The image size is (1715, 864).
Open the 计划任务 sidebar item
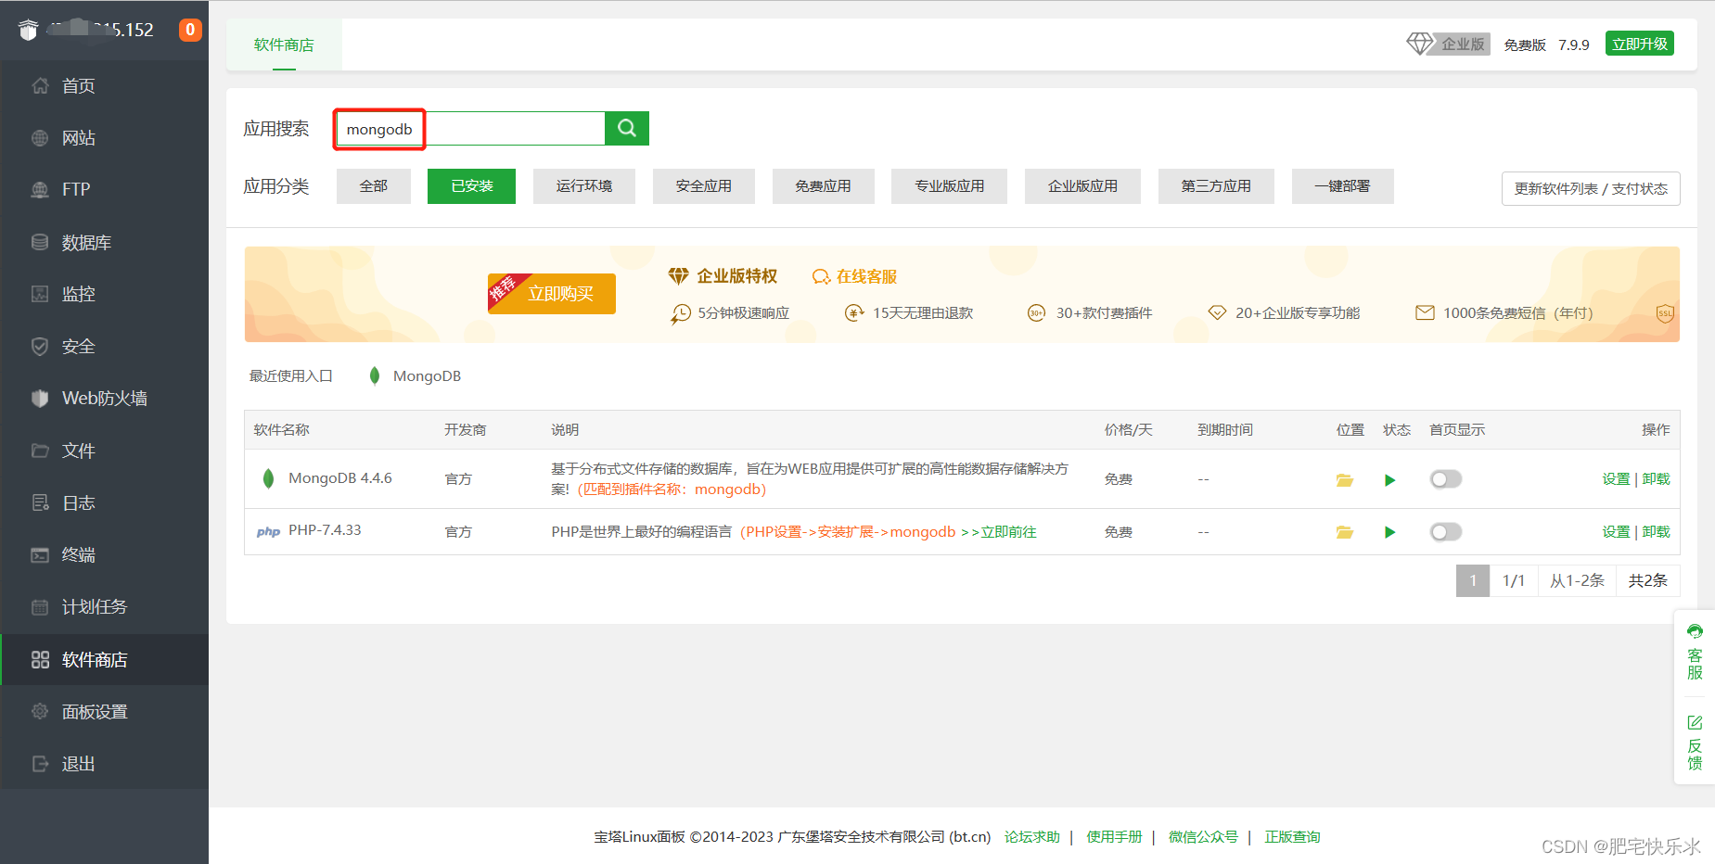(x=104, y=607)
